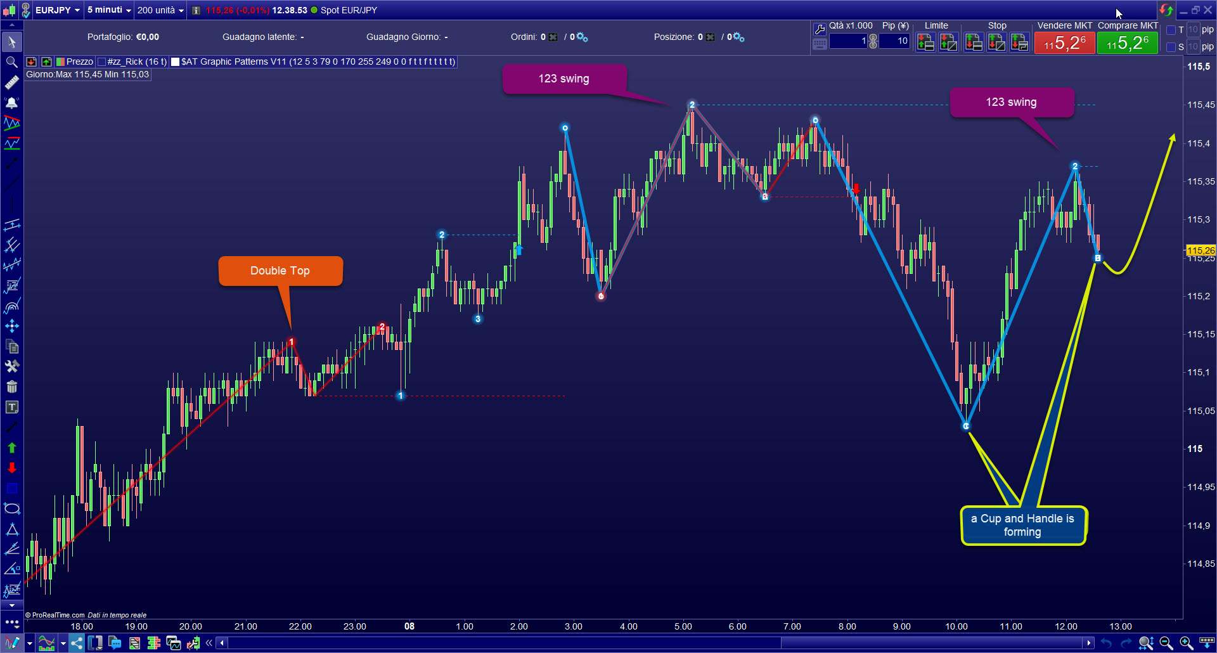The width and height of the screenshot is (1217, 653).
Task: Select the pointer/cursor tool
Action: pos(11,42)
